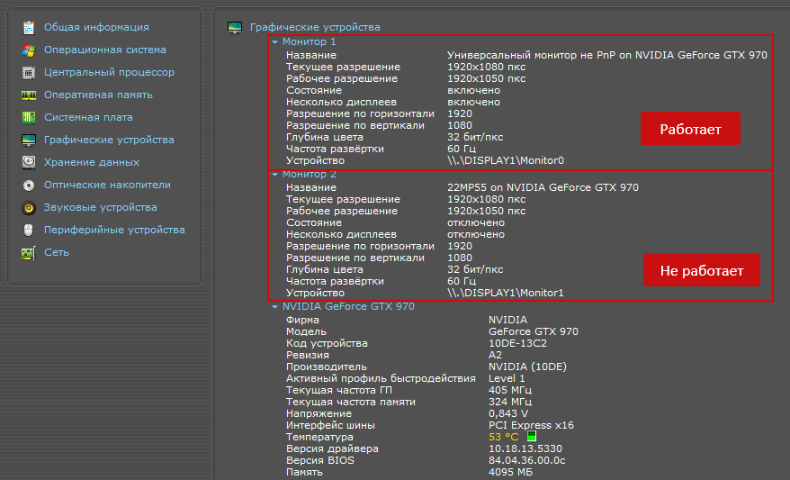Select the optical disc icon
The image size is (790, 480).
pos(28,185)
